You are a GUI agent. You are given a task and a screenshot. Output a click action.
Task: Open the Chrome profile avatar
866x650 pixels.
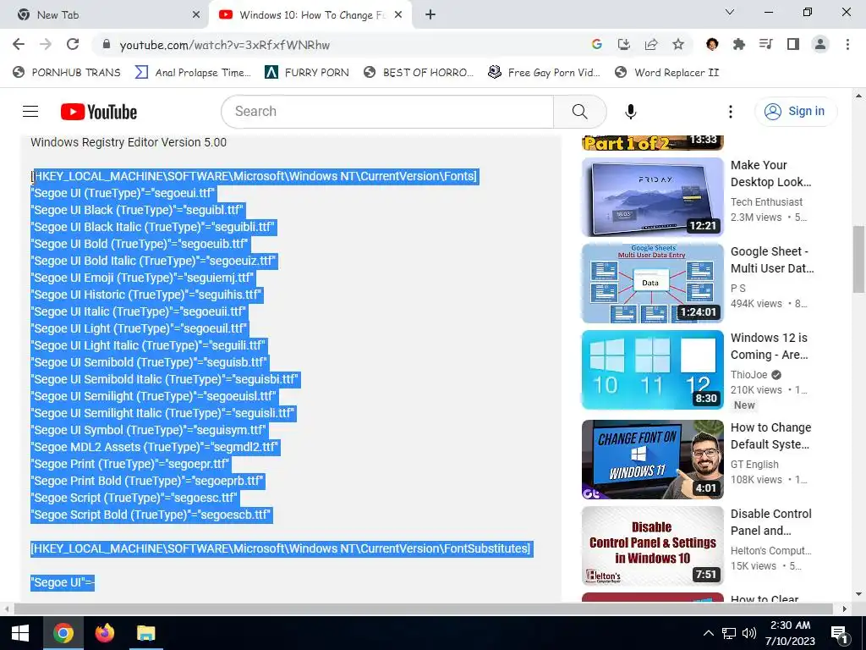(820, 44)
